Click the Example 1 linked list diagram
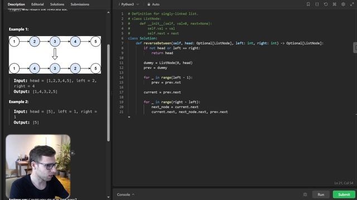Screen dimensions: 357x200 55,55
